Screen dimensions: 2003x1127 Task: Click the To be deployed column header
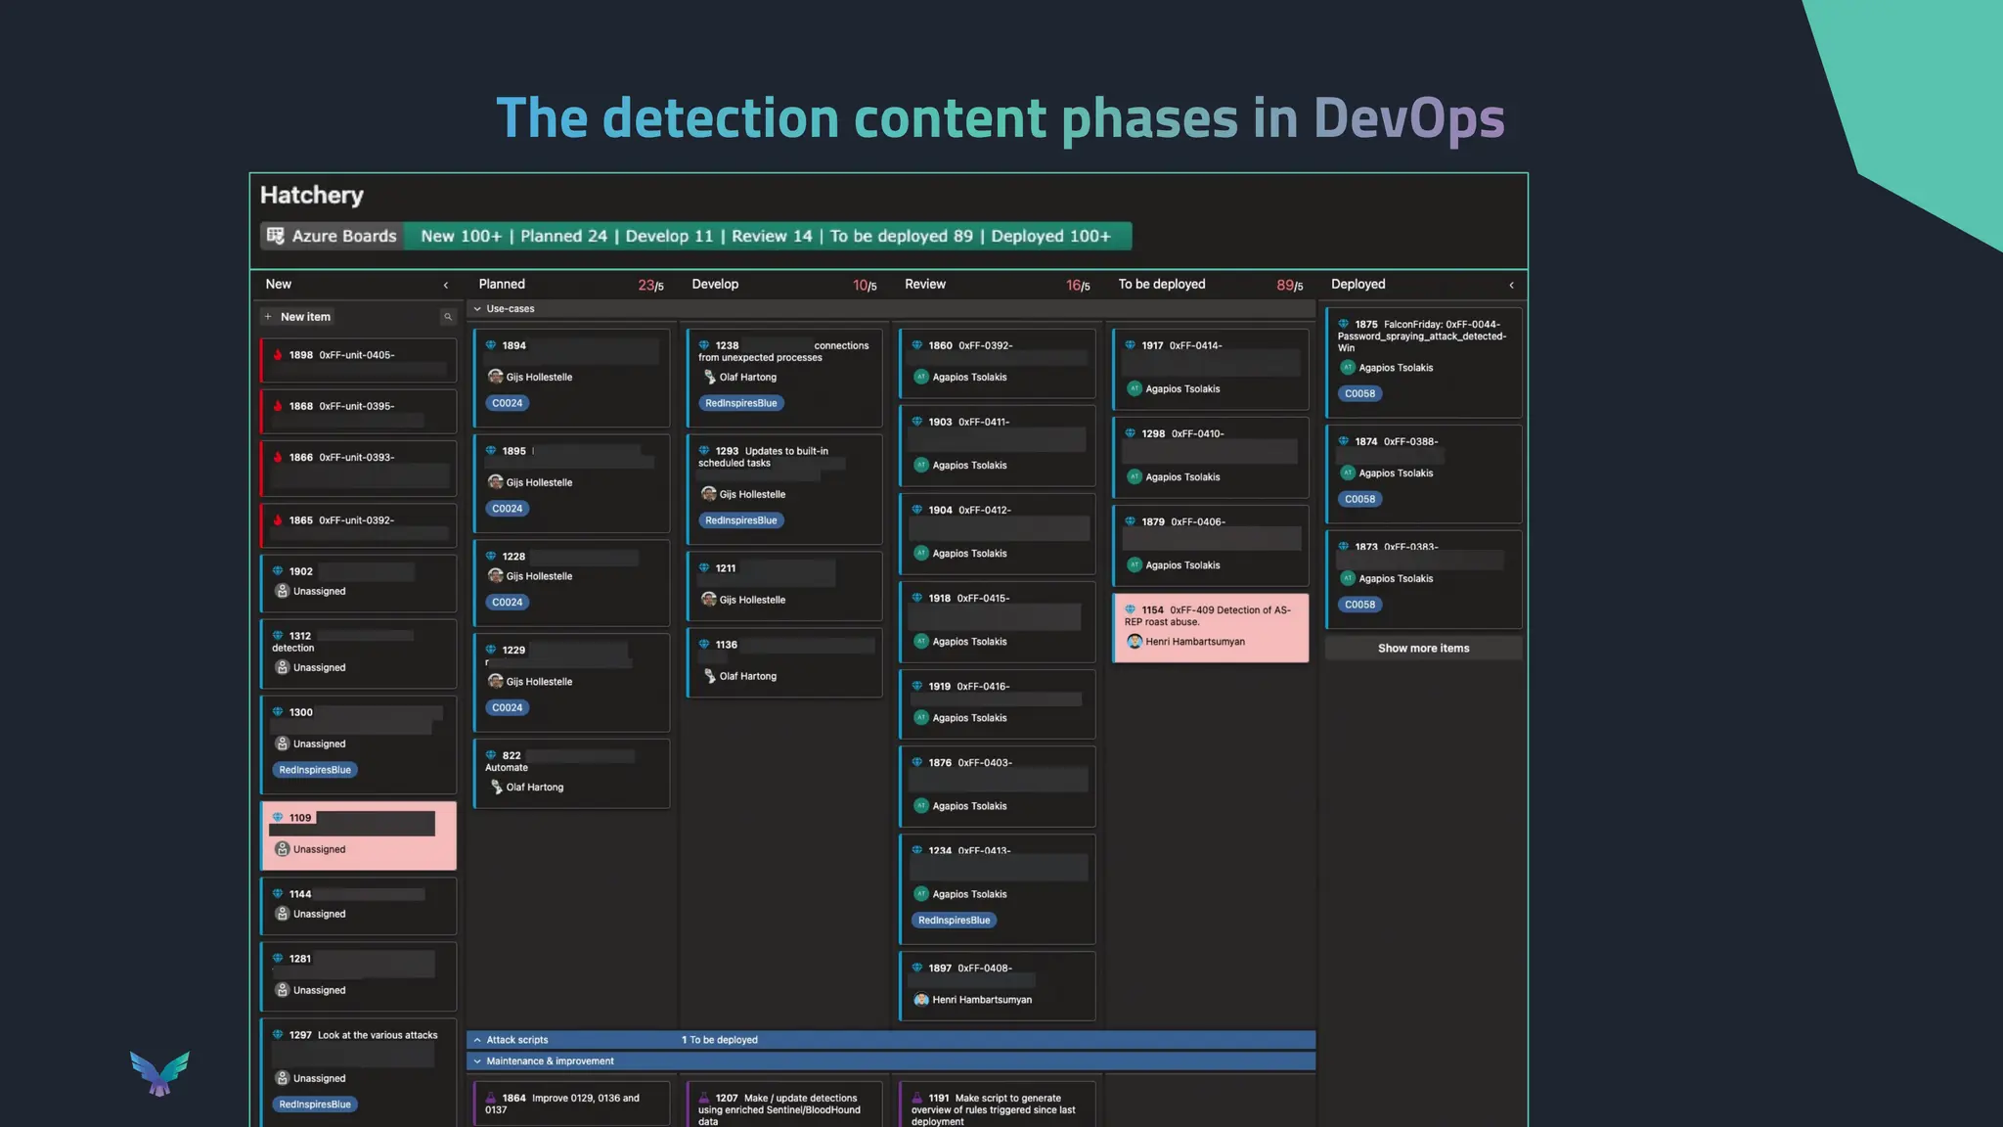click(x=1161, y=285)
